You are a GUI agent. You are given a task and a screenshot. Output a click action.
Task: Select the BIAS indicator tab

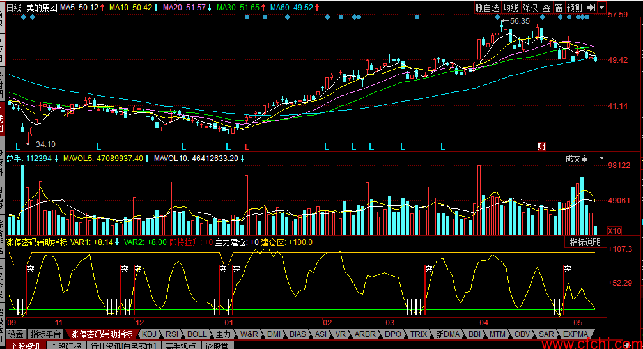point(298,334)
